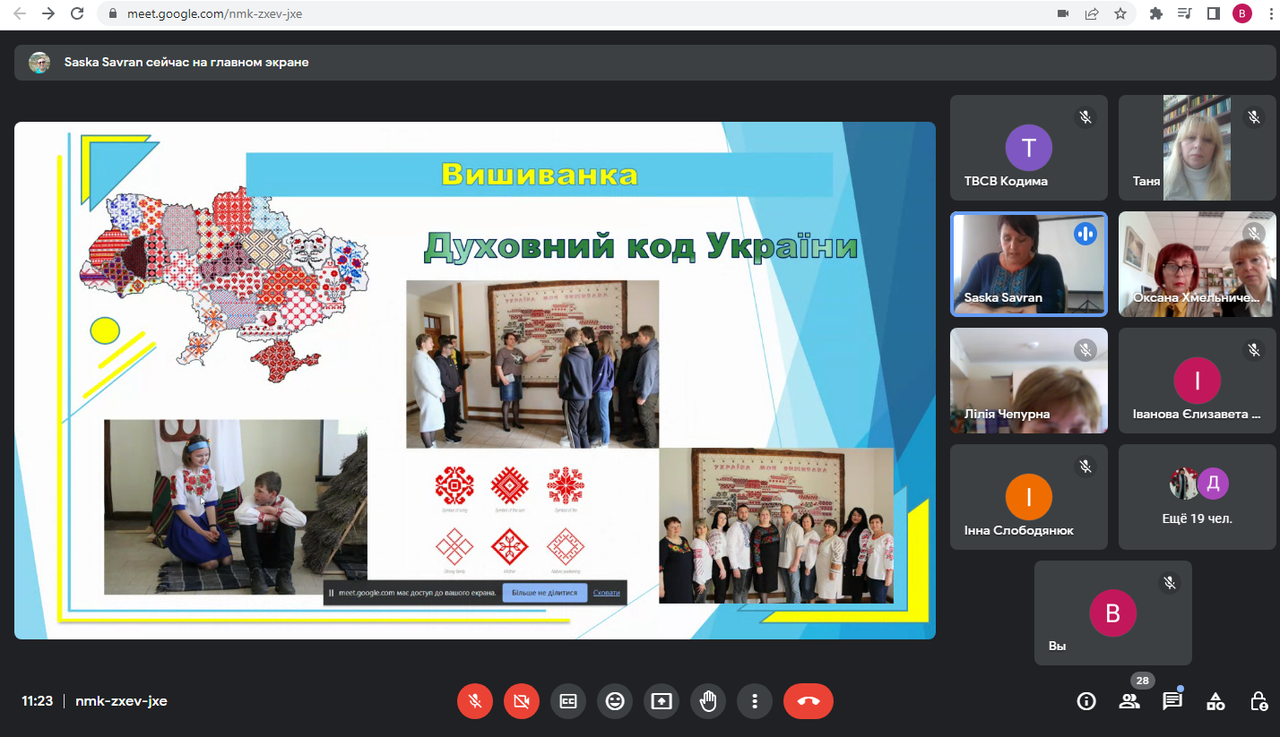Open the emoji reactions panel

tap(615, 701)
